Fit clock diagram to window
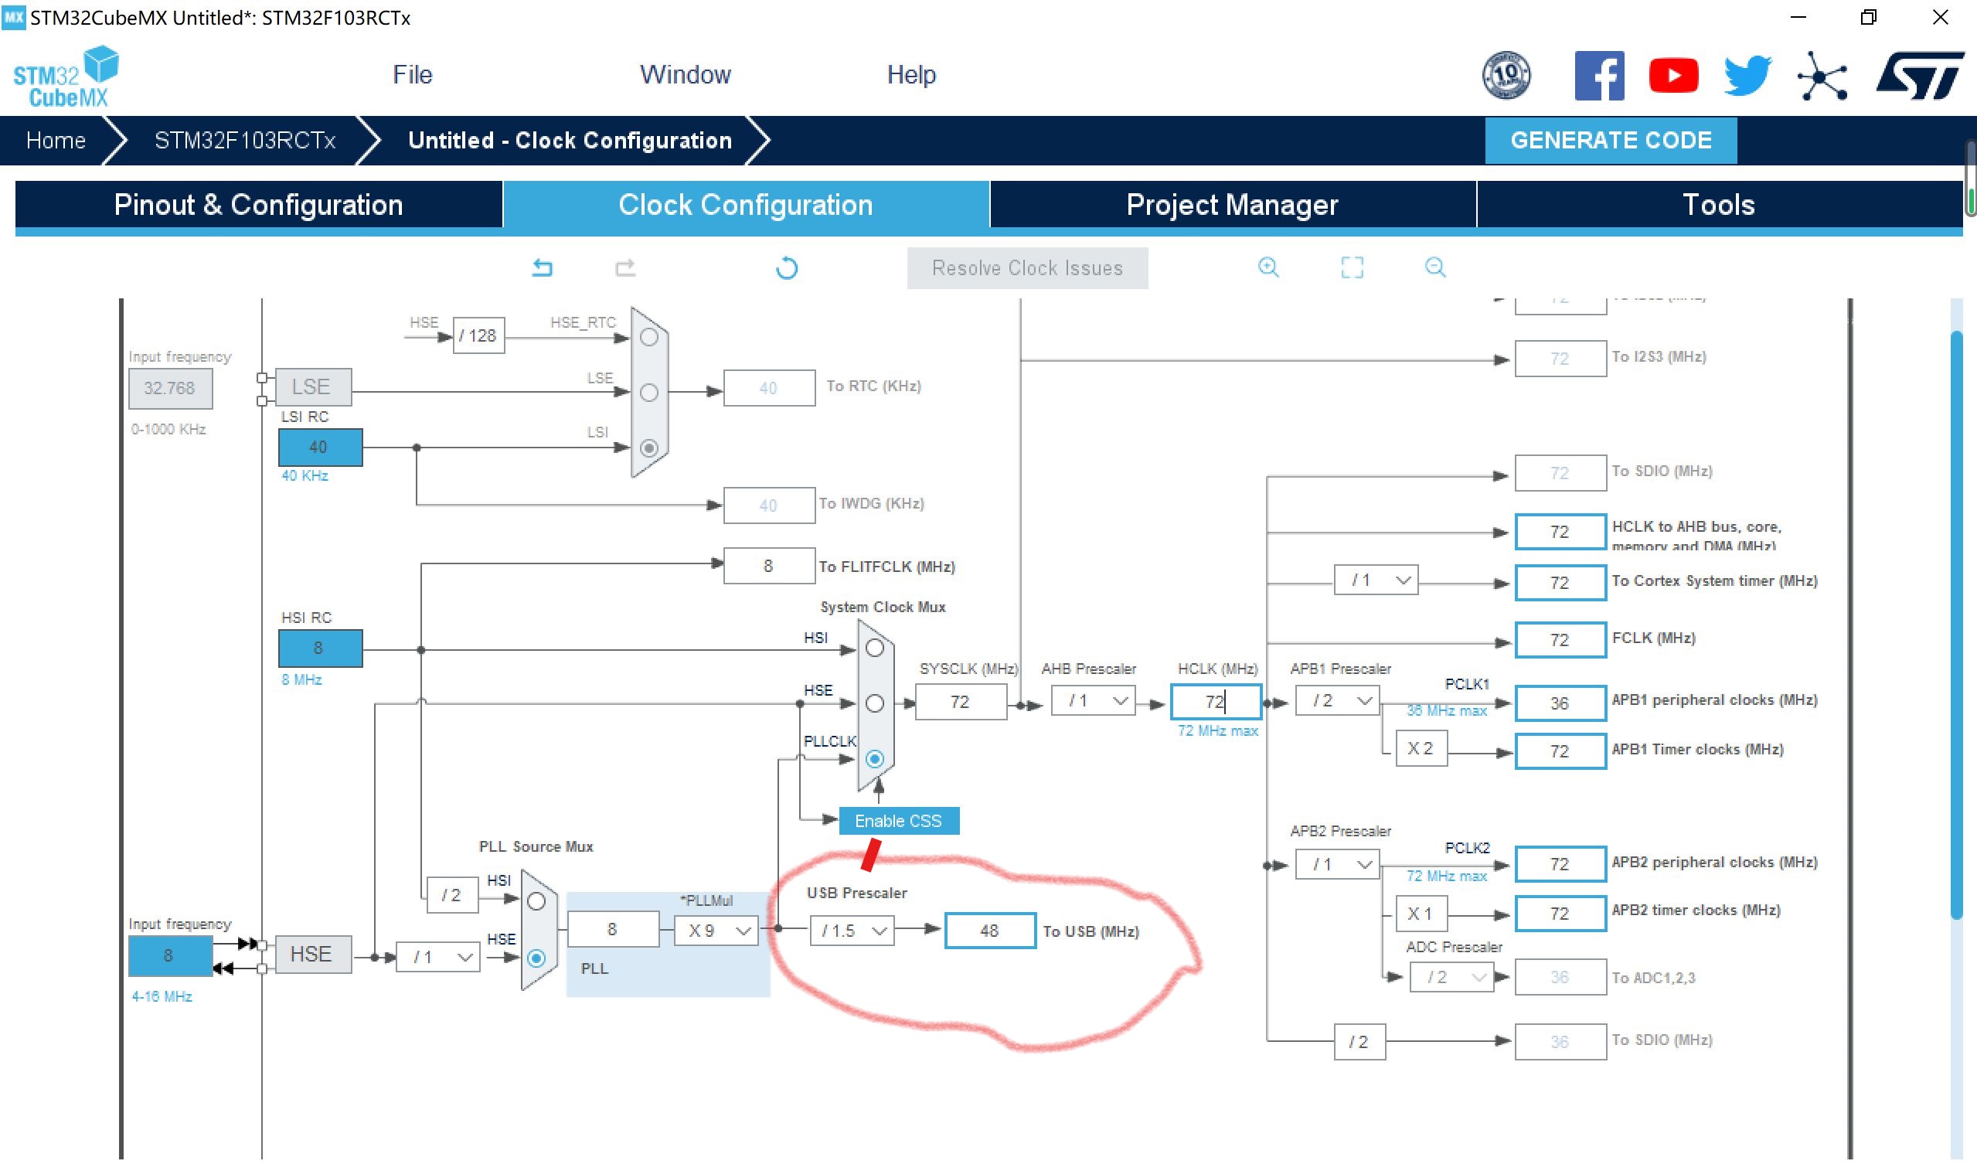The image size is (1977, 1171). (1353, 267)
